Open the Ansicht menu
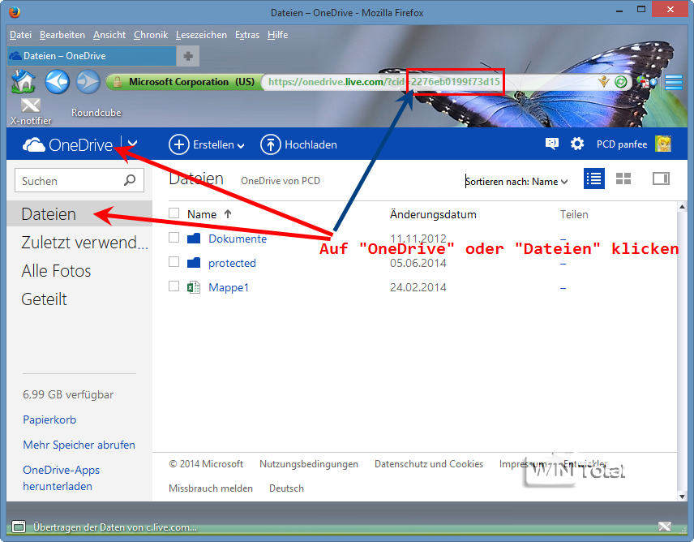 109,35
